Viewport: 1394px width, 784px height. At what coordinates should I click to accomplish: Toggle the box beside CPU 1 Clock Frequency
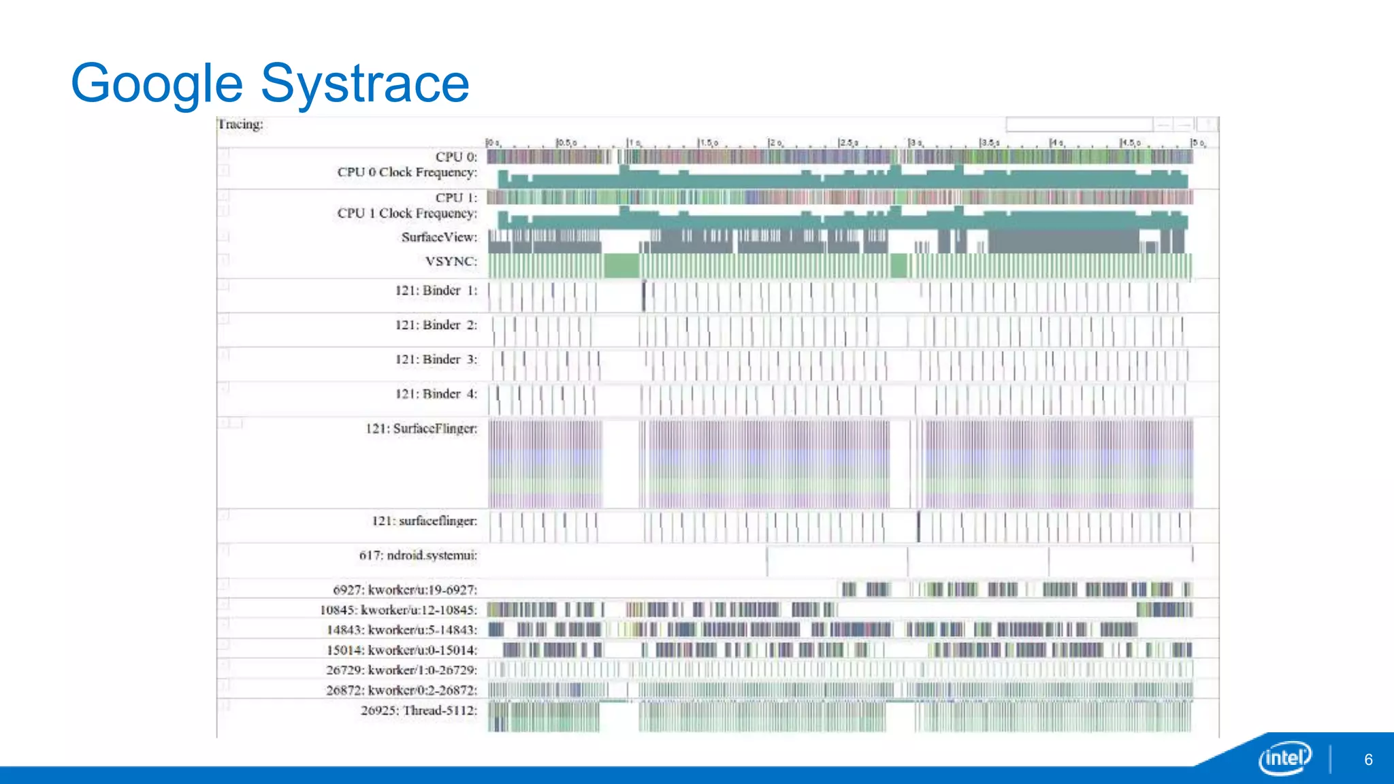click(x=224, y=211)
